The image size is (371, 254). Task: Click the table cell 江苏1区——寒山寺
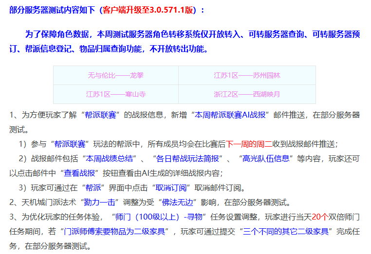click(x=116, y=94)
